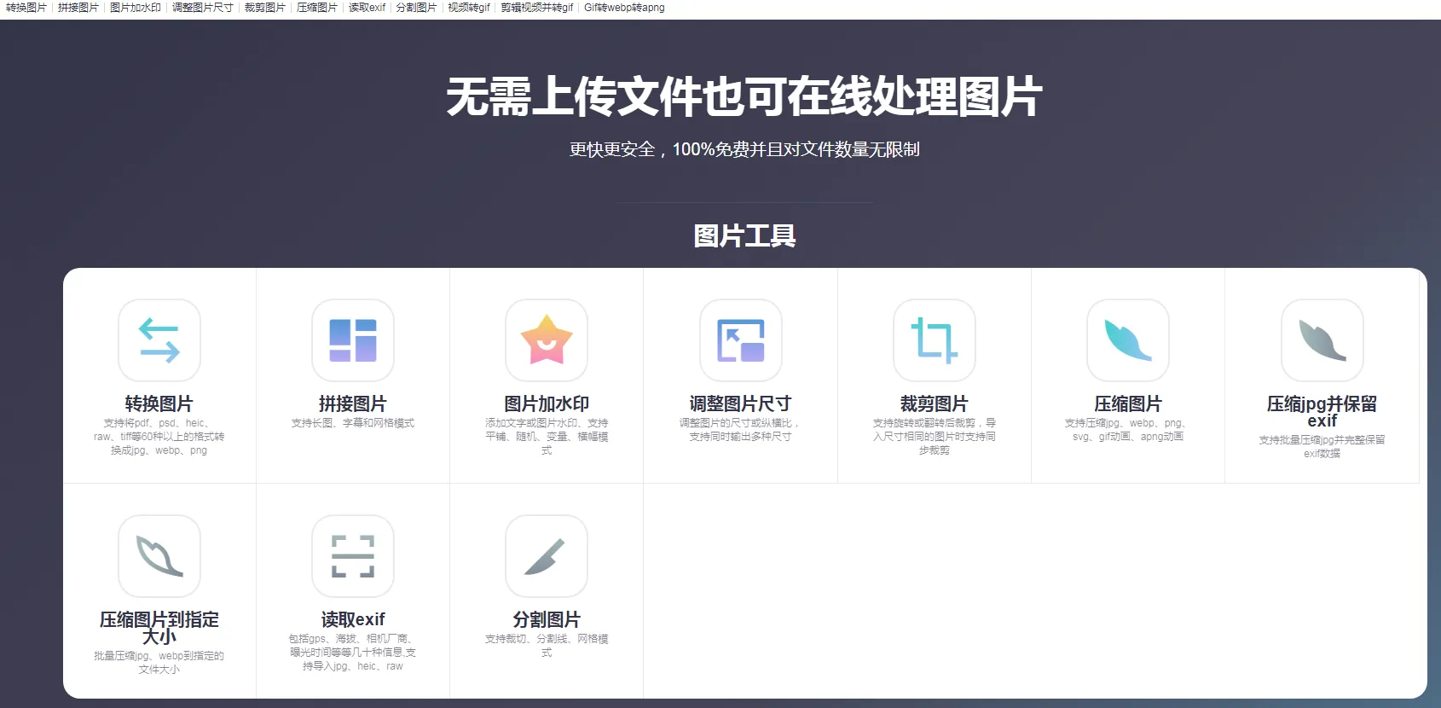Click description 支持旋转或翻转后裁剪
This screenshot has height=708, width=1441.
coord(935,437)
